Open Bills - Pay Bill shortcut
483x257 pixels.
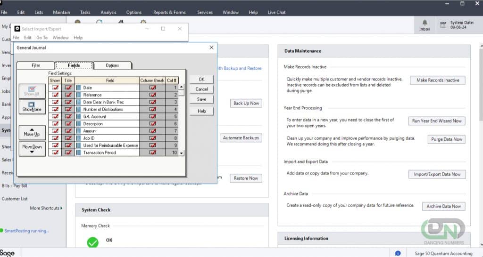pos(14,185)
